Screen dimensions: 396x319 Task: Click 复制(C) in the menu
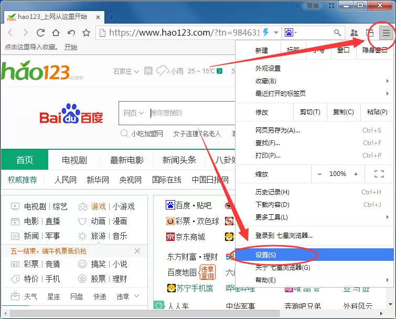(x=343, y=112)
